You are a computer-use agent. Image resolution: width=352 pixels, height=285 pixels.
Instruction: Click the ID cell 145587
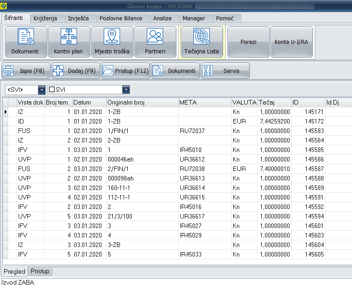(x=309, y=169)
